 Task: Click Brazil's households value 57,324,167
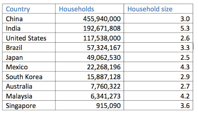click(90, 47)
